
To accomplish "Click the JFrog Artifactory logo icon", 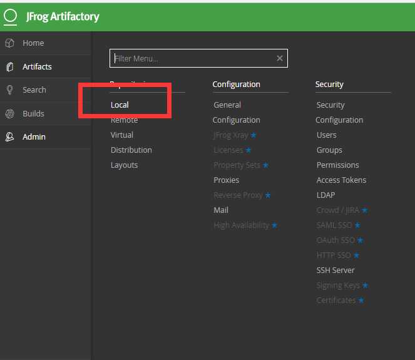I will (x=10, y=17).
